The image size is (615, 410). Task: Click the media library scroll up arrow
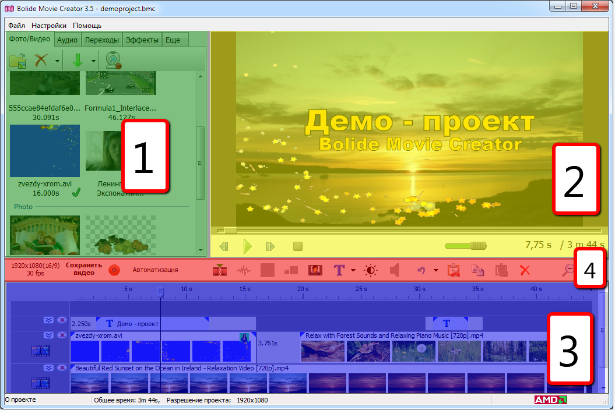tap(201, 76)
